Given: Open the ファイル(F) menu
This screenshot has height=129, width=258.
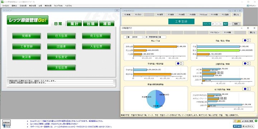Looking at the screenshot, I should (x=6, y=6).
